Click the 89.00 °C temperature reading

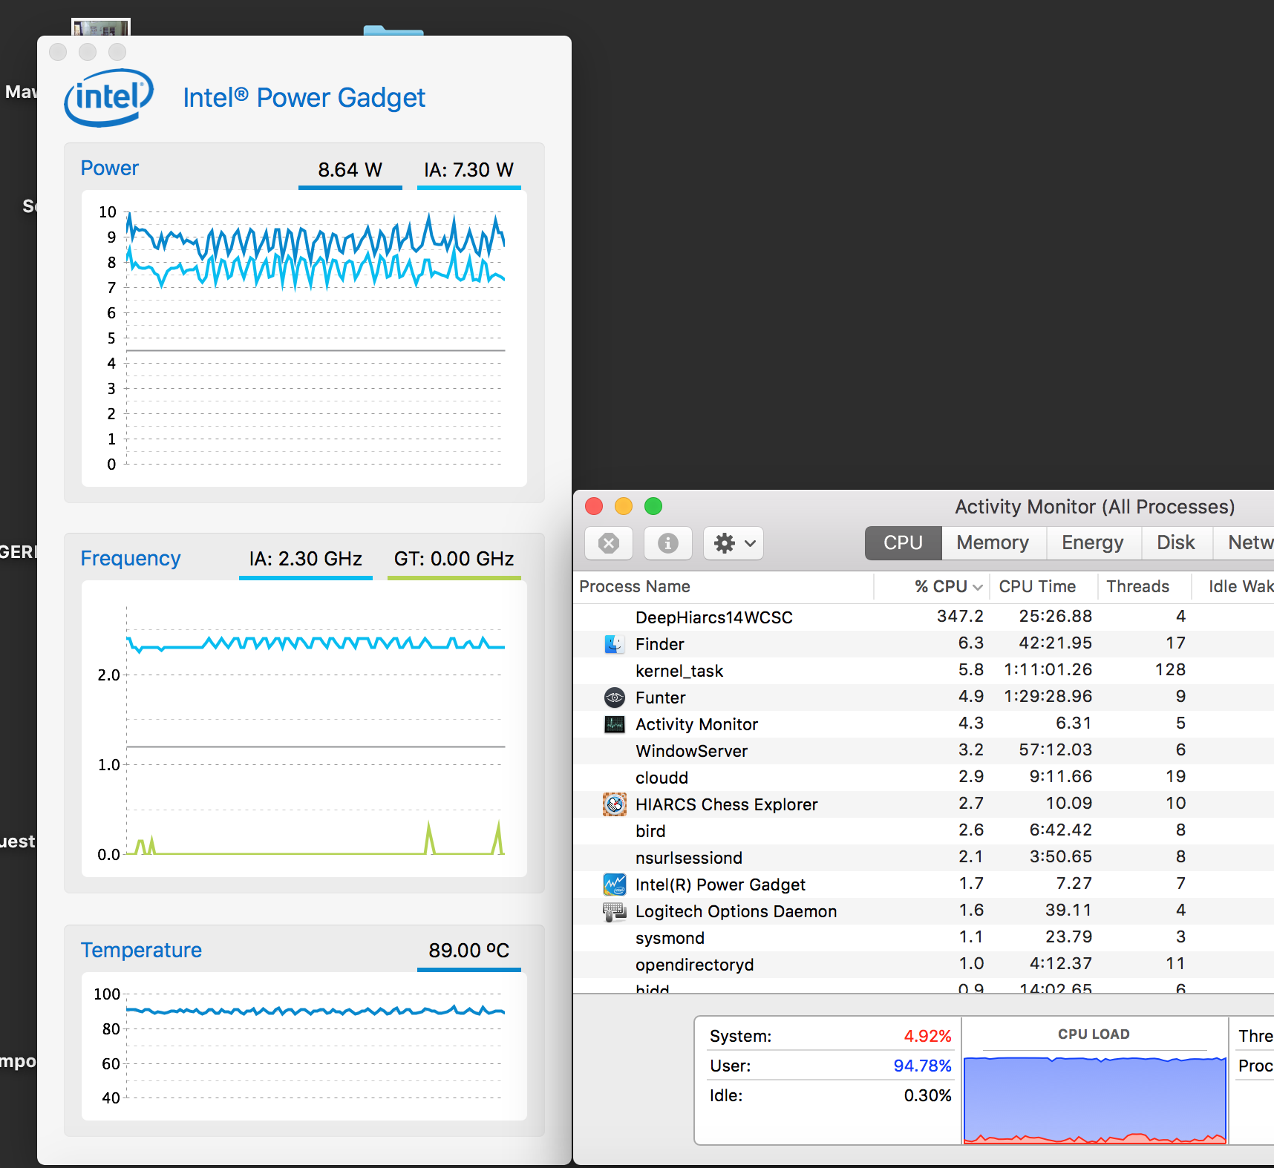pyautogui.click(x=468, y=951)
